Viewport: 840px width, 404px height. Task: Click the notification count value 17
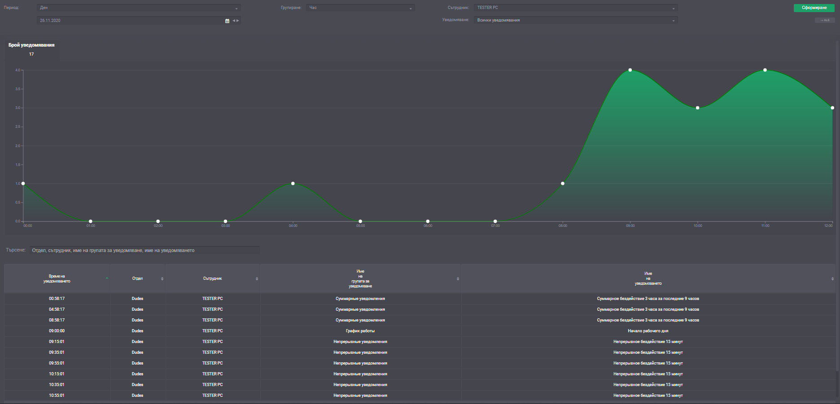(x=31, y=54)
